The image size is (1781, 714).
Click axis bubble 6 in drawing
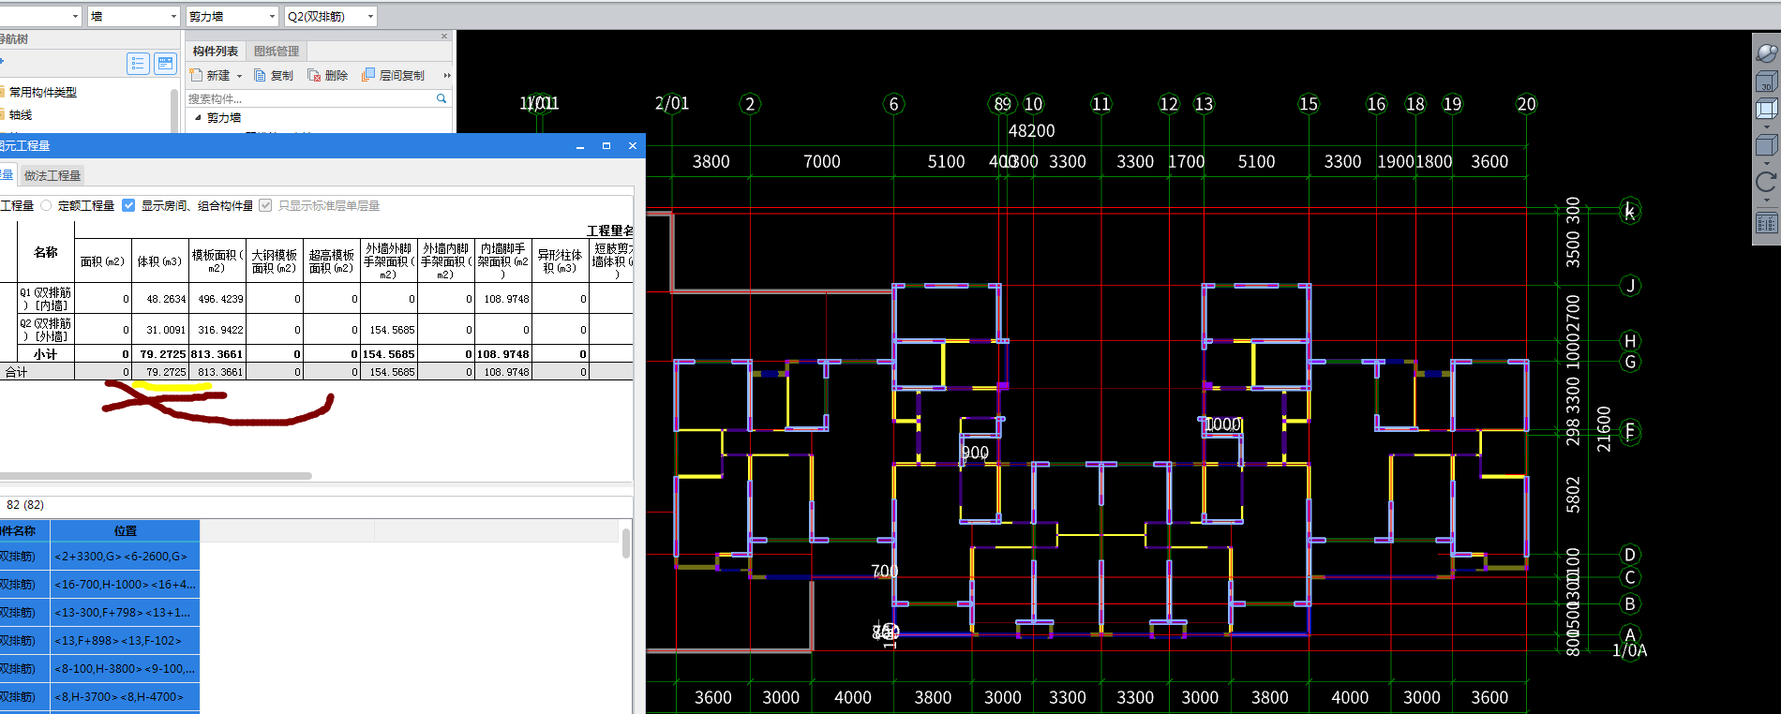893,104
